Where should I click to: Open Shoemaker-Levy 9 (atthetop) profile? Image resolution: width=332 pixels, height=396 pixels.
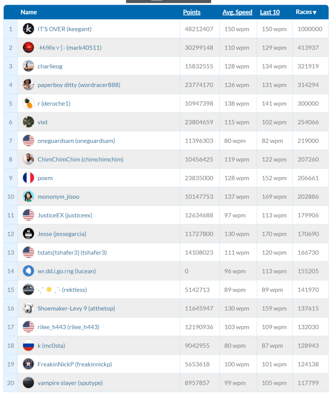coord(76,309)
